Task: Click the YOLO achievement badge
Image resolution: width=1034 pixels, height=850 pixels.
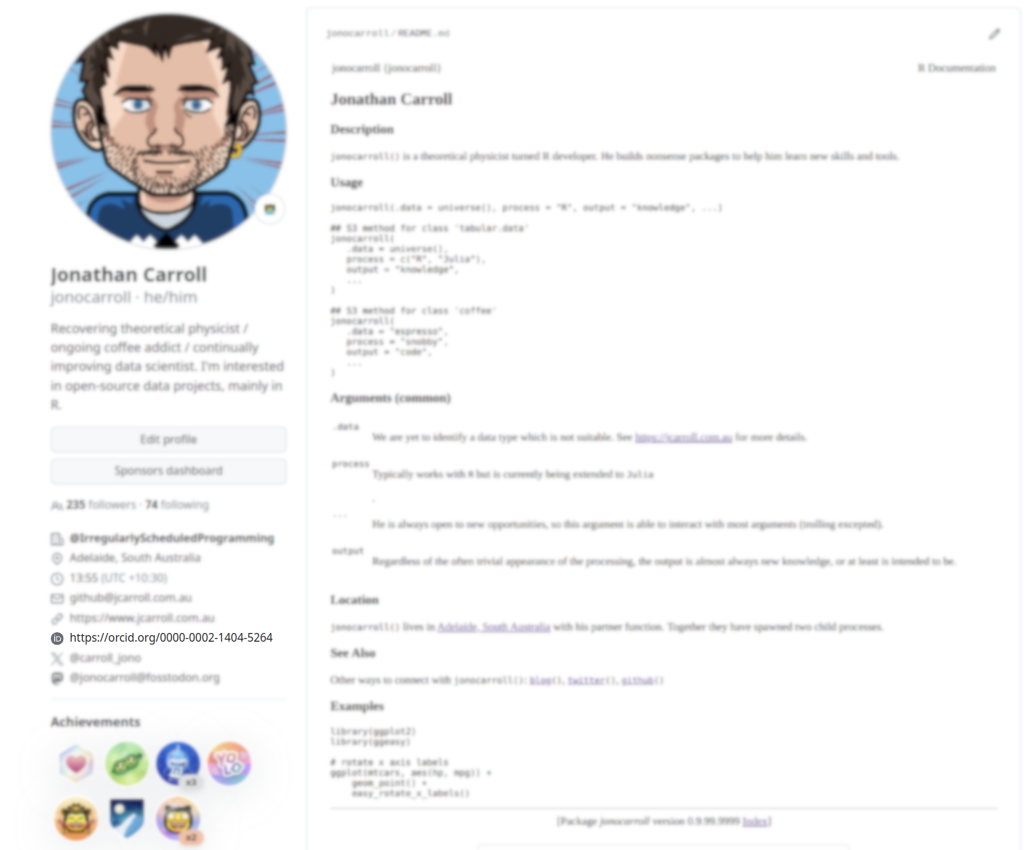Action: point(229,764)
